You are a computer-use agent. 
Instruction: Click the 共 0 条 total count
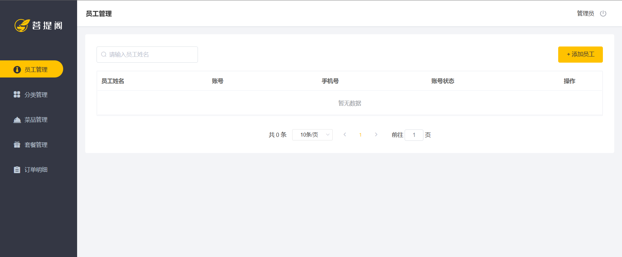[278, 135]
